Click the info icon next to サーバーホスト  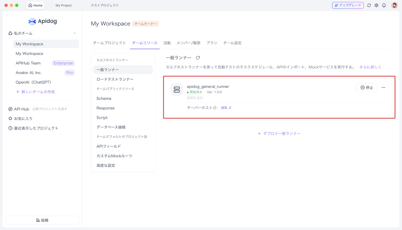(x=215, y=108)
